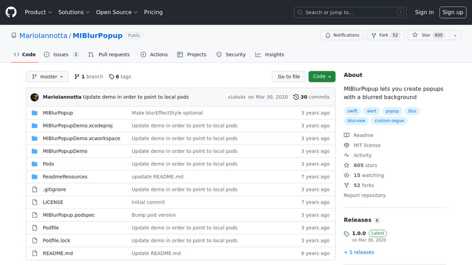This screenshot has width=472, height=265.
Task: Select the Pods folder icon
Action: tap(35, 164)
